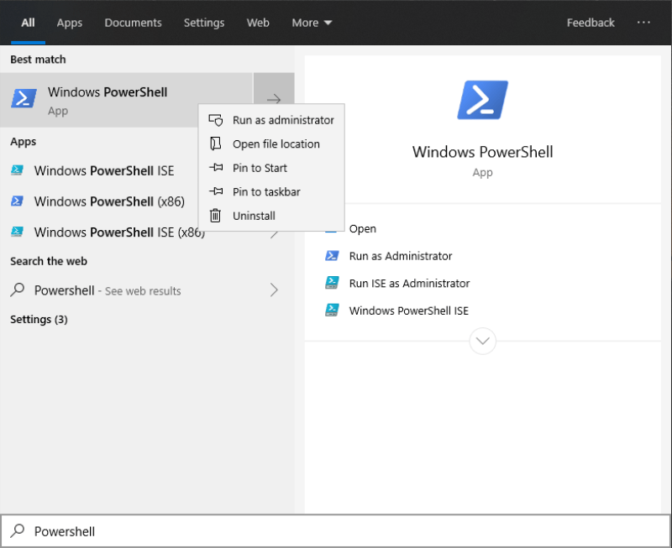672x548 pixels.
Task: Expand the arrow beside Windows PowerShell best match
Action: 274,100
